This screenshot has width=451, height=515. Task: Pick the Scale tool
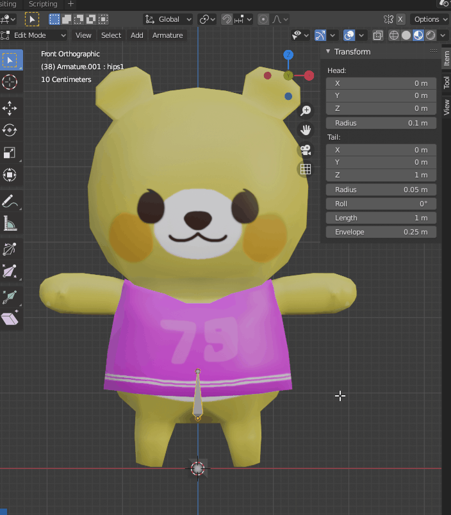pos(10,152)
